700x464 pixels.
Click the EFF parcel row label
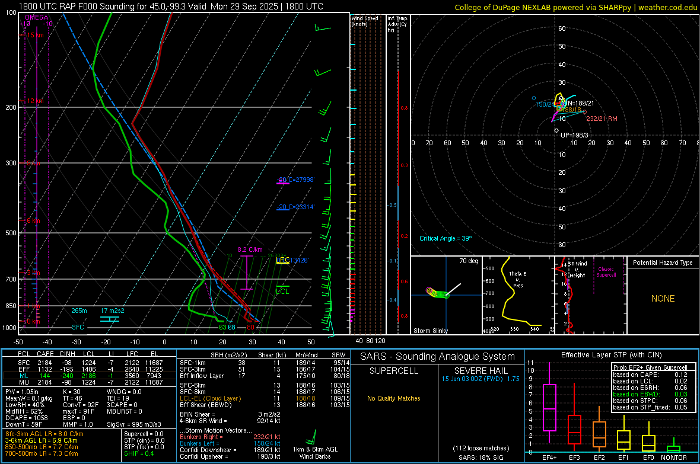pyautogui.click(x=24, y=369)
